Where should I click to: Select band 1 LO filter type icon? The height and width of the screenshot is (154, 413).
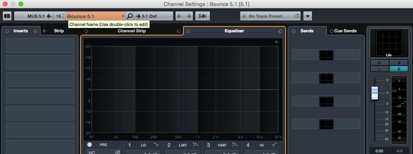[x=156, y=145]
